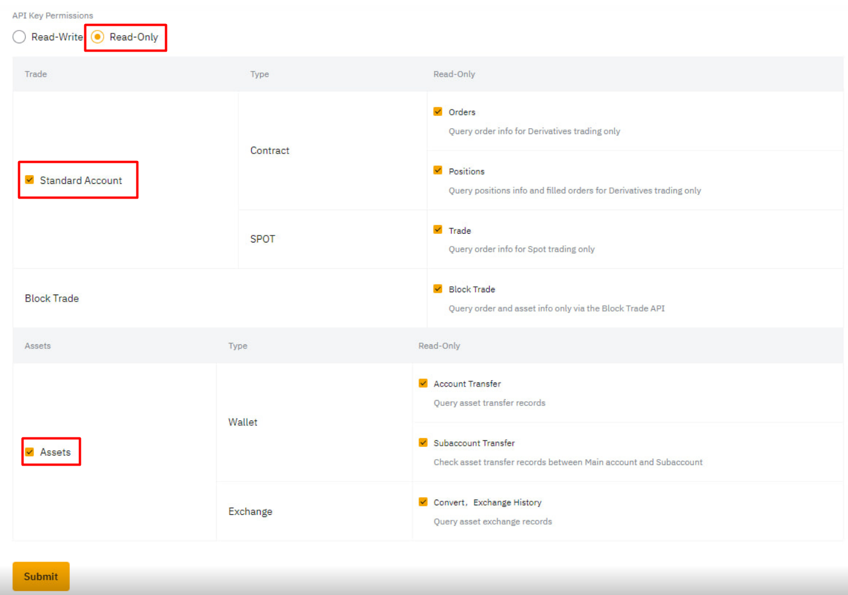Toggle the Positions permission checkbox
This screenshot has height=595, width=848.
coord(437,170)
